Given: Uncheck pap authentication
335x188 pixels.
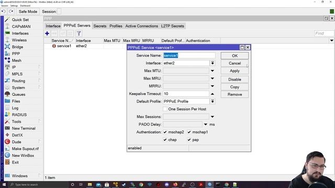Looking at the screenshot, I should 189,140.
